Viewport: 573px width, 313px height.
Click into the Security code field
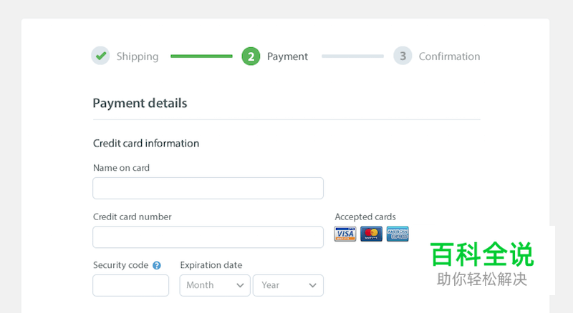tap(130, 285)
